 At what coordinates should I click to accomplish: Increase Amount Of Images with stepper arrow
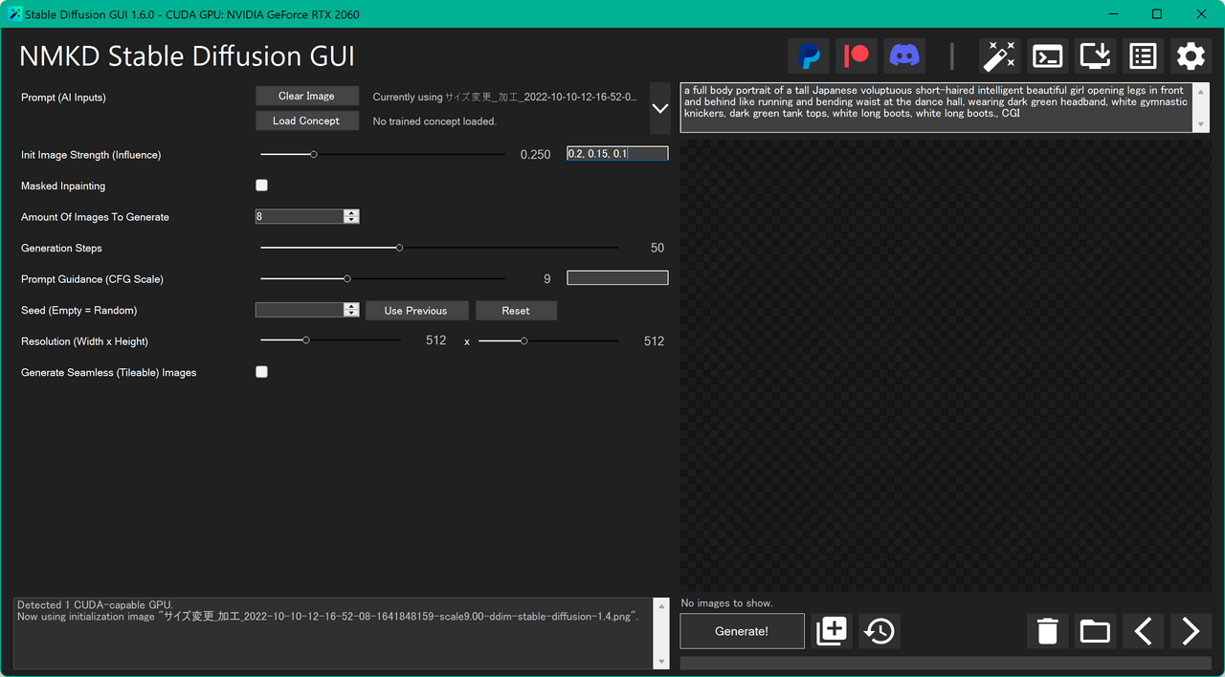tap(351, 211)
